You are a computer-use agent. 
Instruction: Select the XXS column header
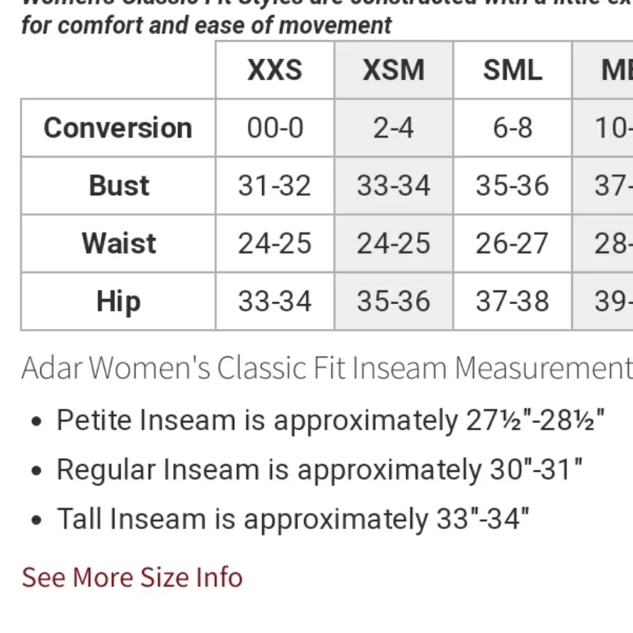pos(275,70)
